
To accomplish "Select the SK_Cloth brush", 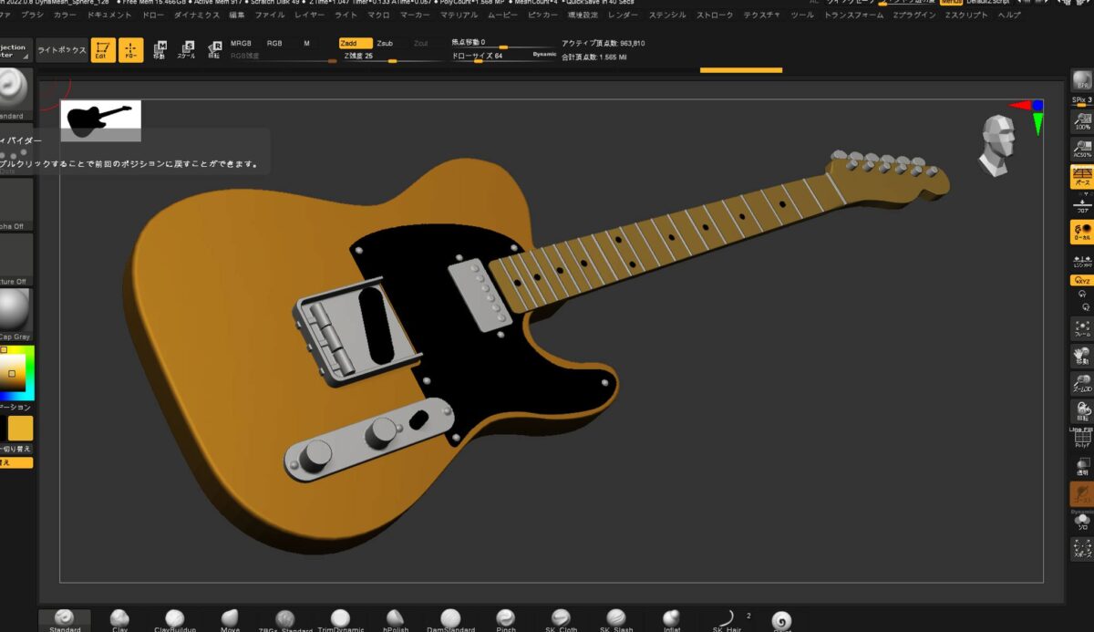I will coord(561,620).
